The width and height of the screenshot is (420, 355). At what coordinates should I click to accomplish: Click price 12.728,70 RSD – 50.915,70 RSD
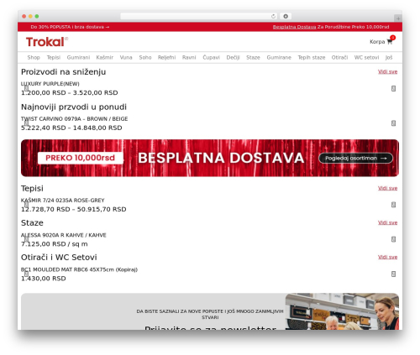tap(74, 209)
